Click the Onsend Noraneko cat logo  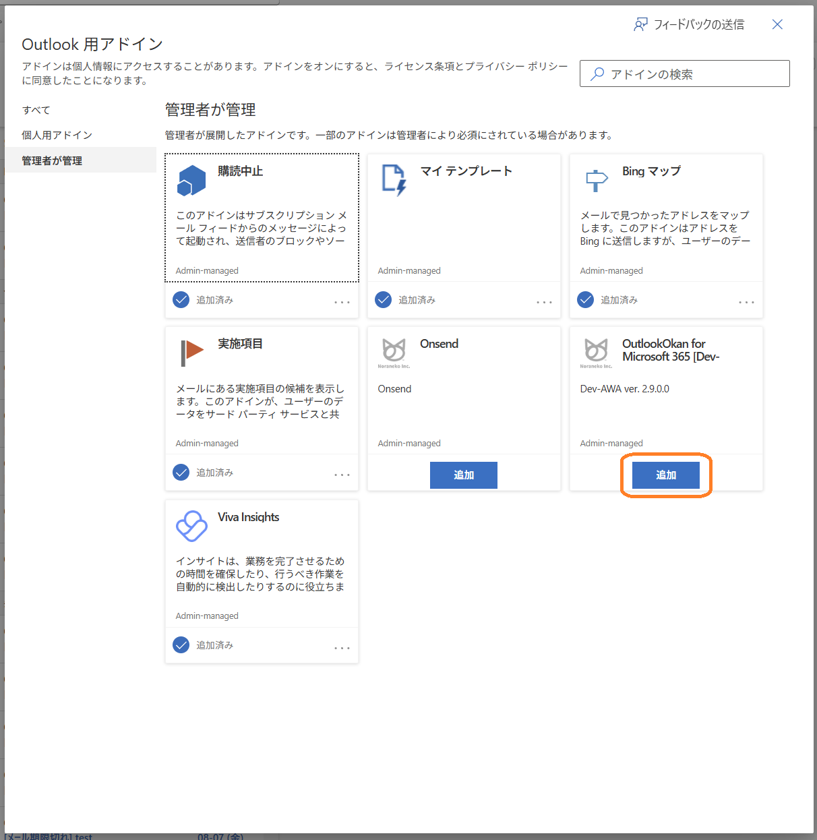tap(394, 353)
